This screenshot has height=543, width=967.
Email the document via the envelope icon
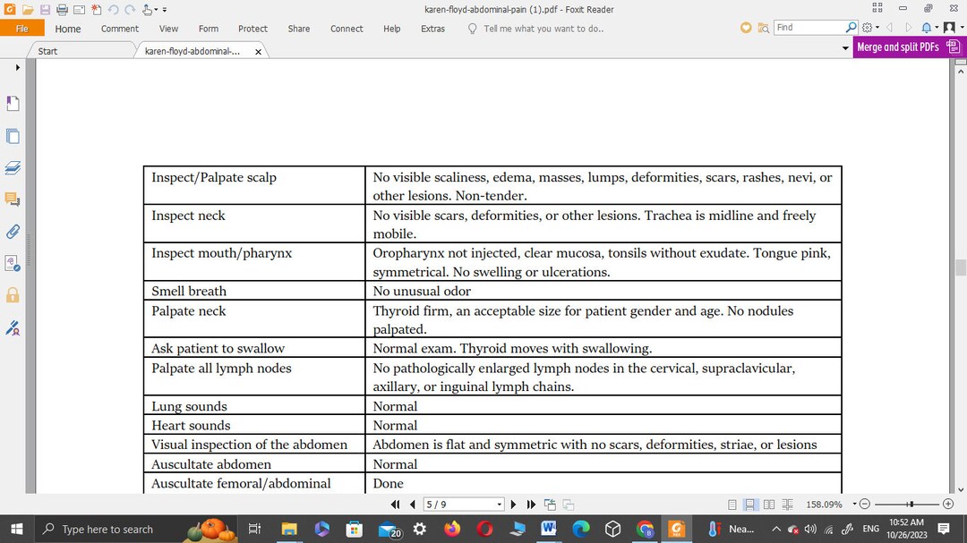79,9
